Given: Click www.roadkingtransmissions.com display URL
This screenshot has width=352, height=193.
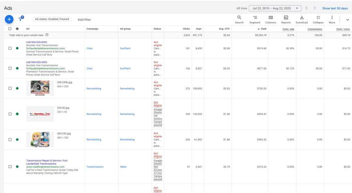Looking at the screenshot, I should [45, 167].
